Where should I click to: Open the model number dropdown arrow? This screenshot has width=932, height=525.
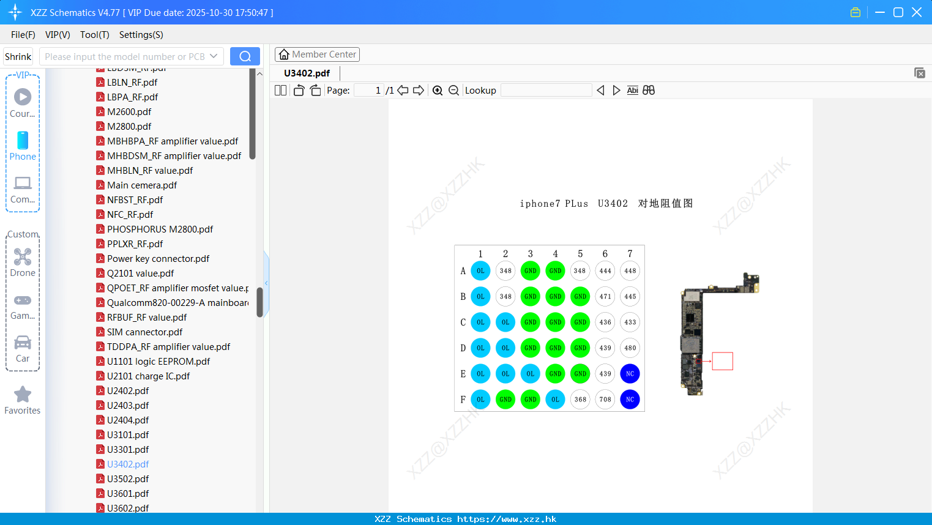tap(214, 56)
